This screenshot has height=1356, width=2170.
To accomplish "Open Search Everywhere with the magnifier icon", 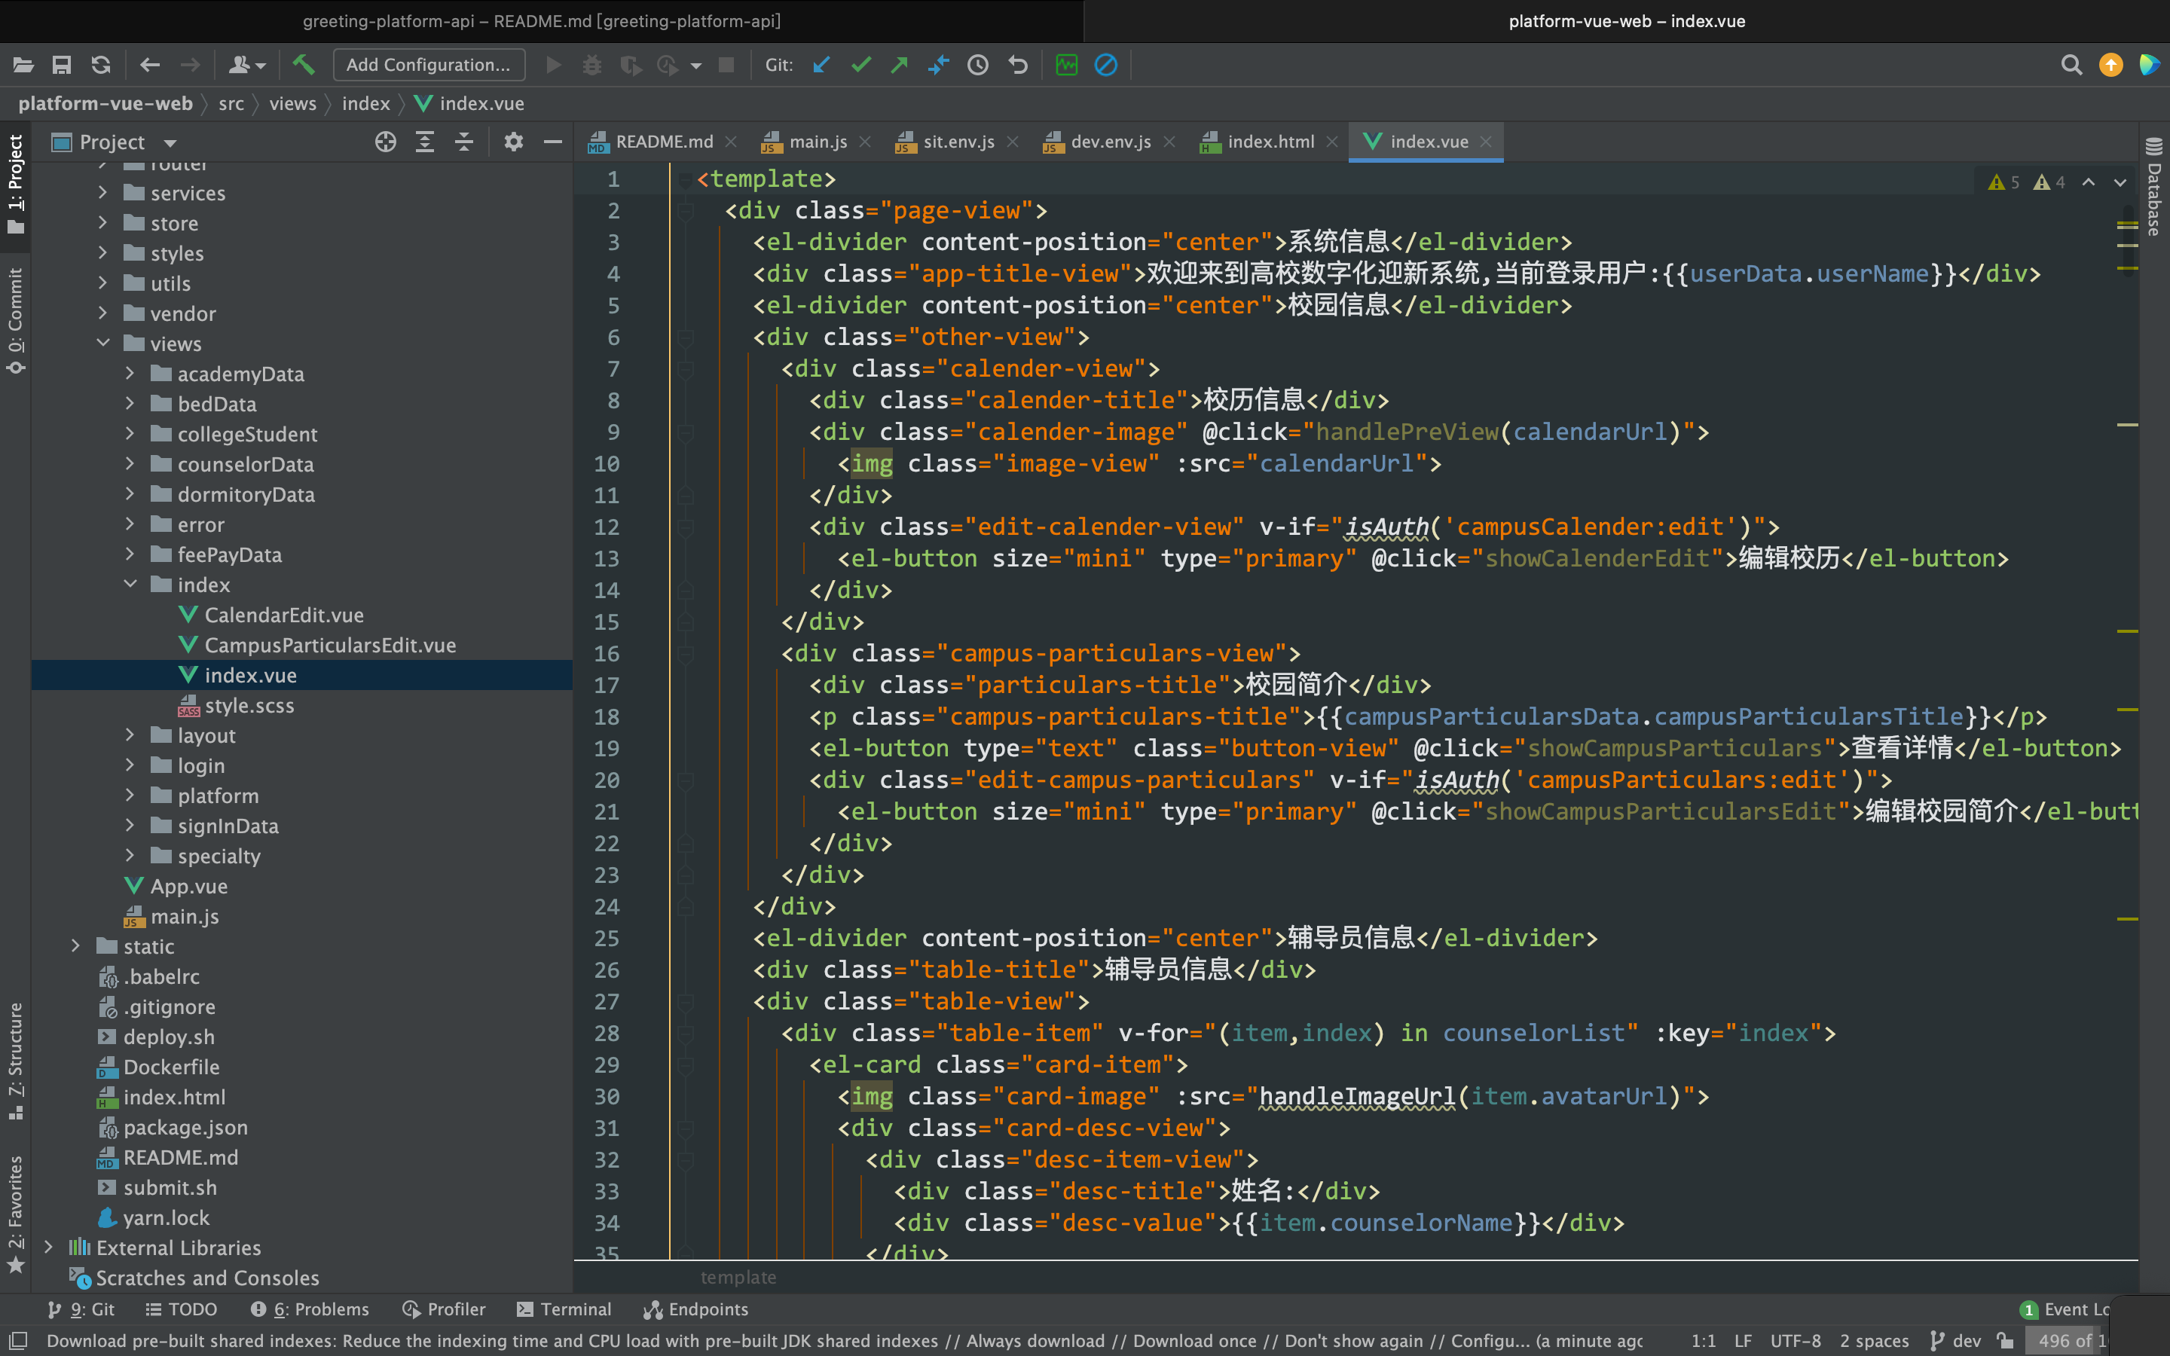I will pyautogui.click(x=2071, y=65).
